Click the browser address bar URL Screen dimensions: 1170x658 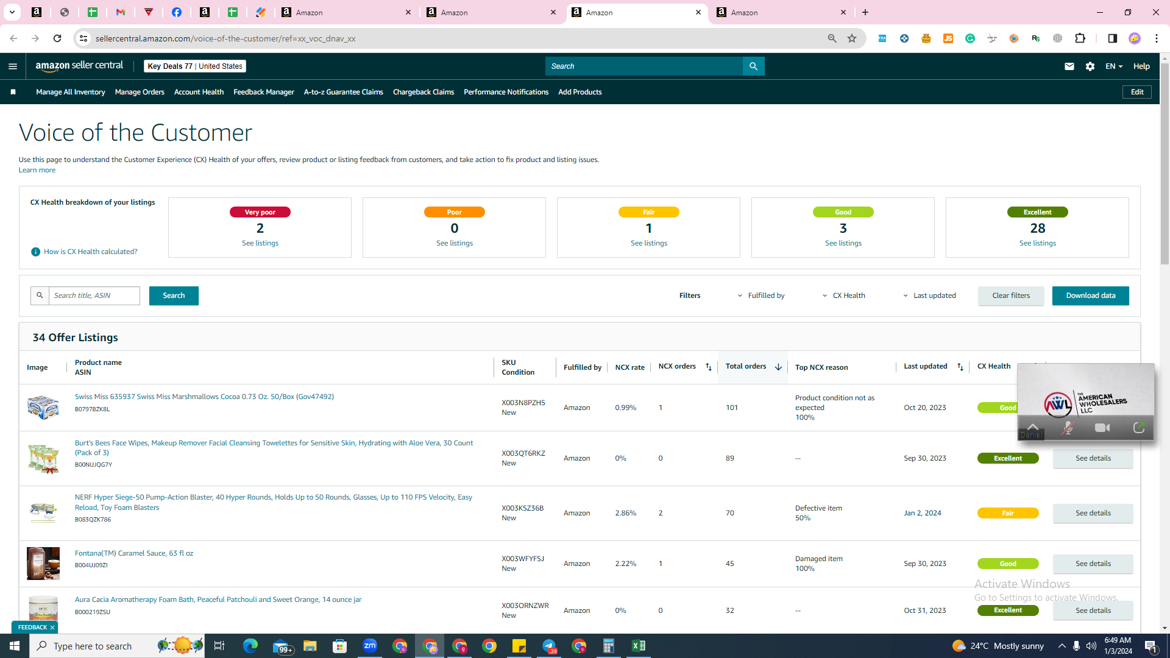(x=225, y=38)
